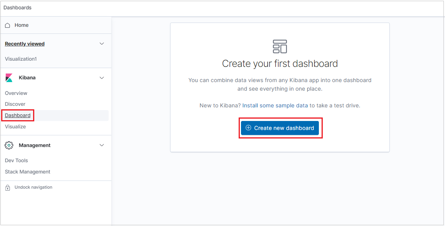Open Visualization1 from Recently viewed
The width and height of the screenshot is (445, 226).
(21, 59)
